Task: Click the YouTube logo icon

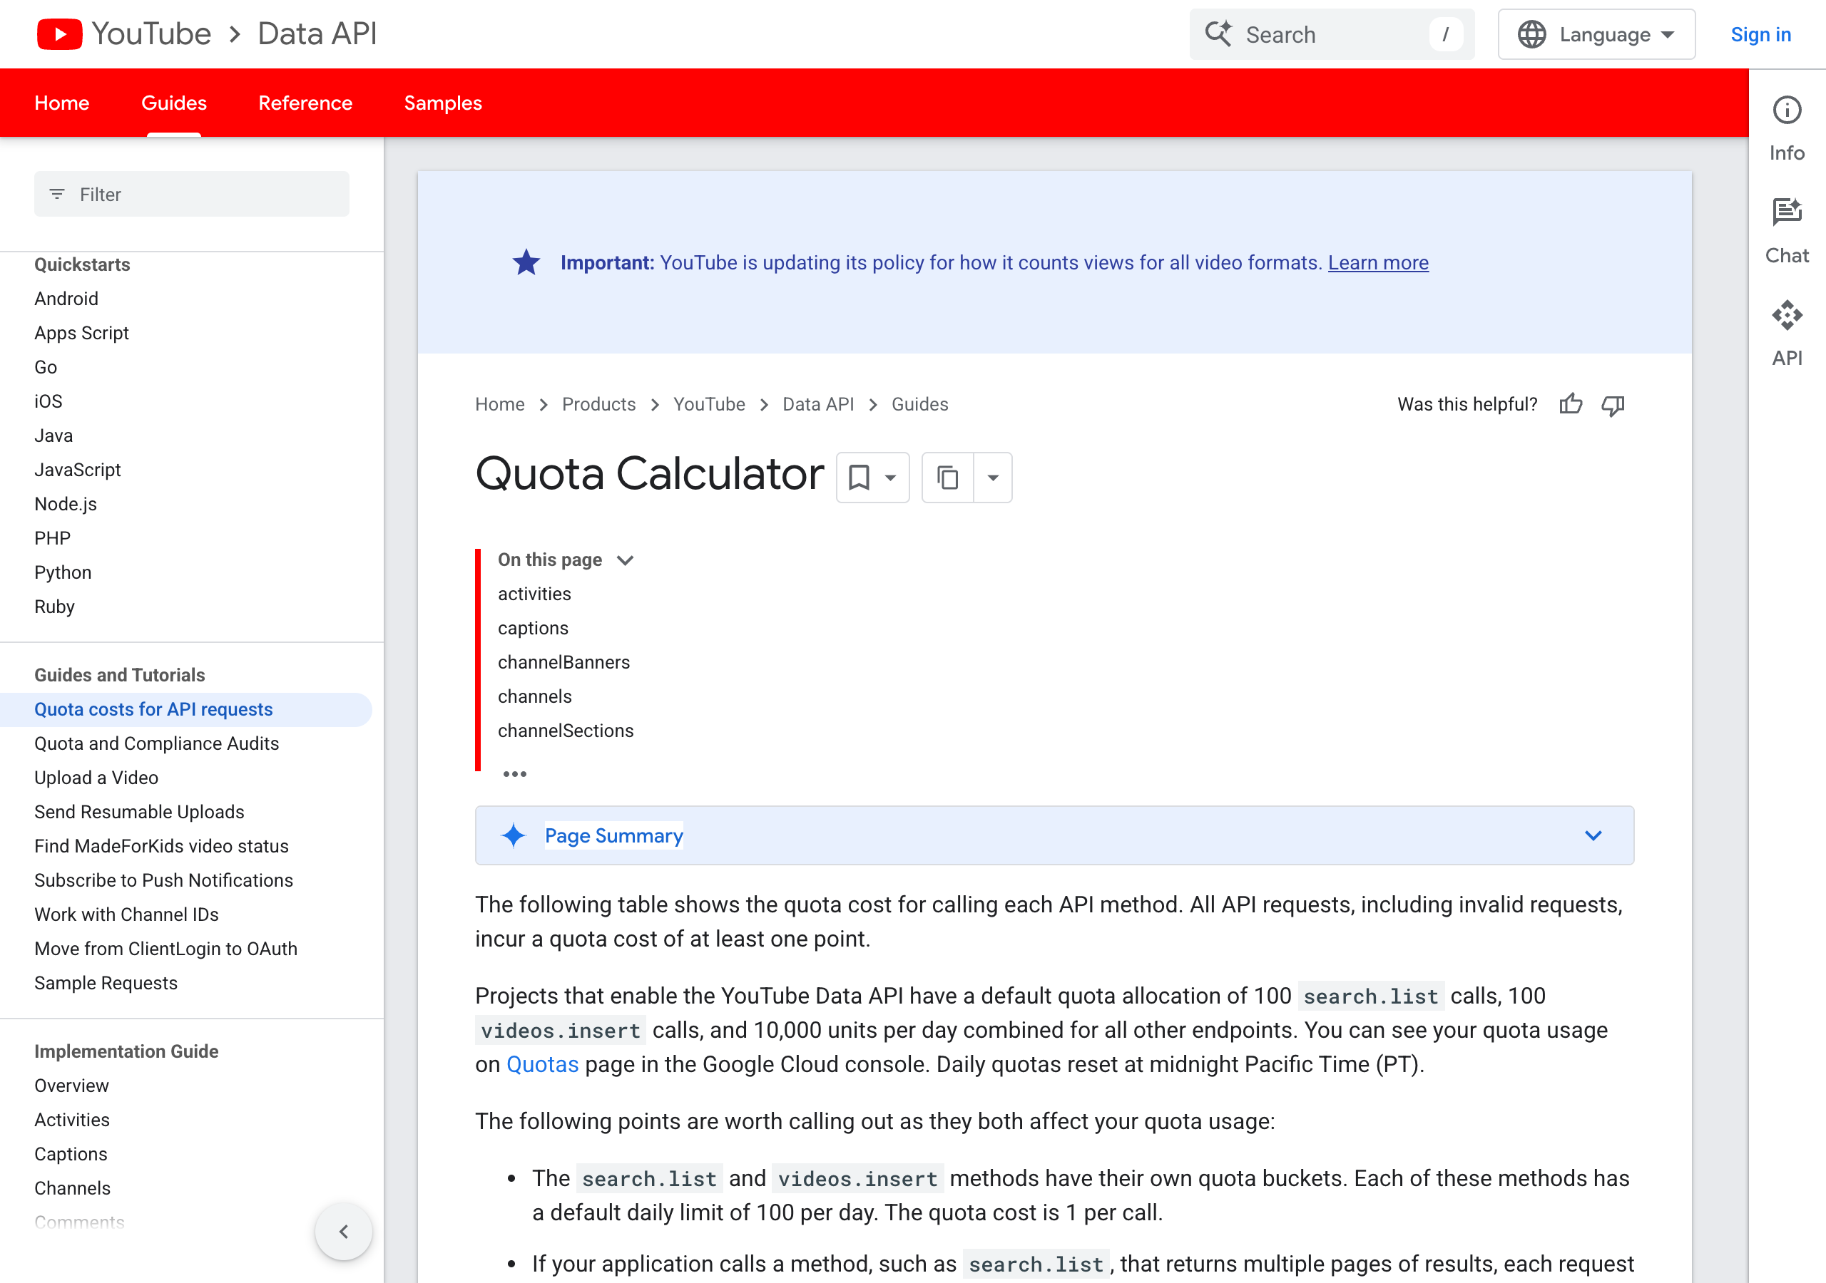Action: click(60, 34)
